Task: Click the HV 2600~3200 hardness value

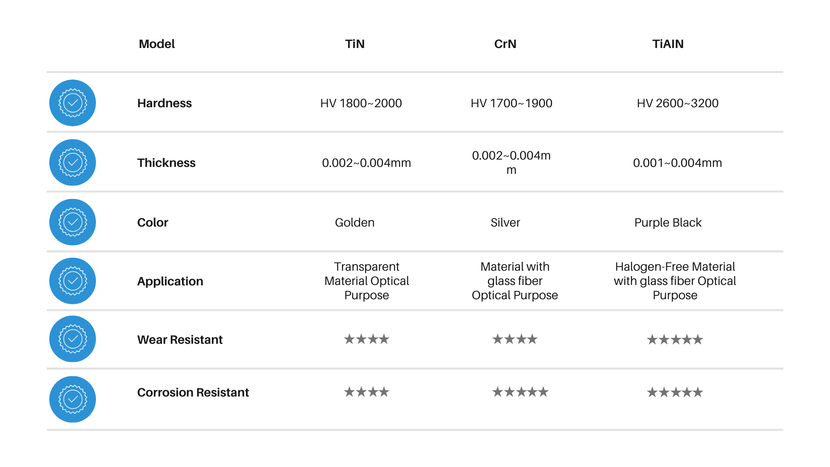Action: coord(677,103)
